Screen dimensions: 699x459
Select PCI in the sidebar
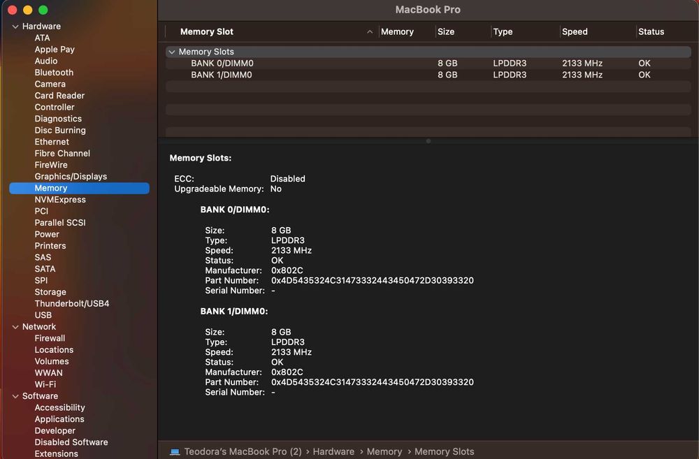[x=41, y=212]
